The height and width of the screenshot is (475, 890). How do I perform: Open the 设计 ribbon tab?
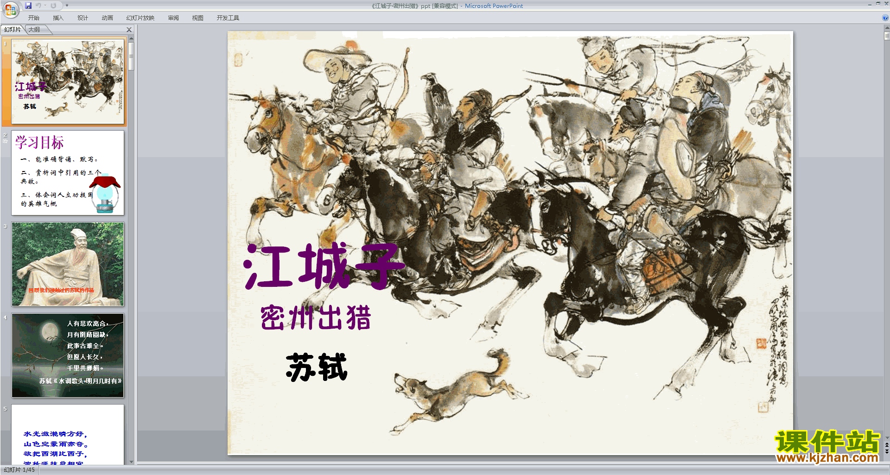click(83, 18)
